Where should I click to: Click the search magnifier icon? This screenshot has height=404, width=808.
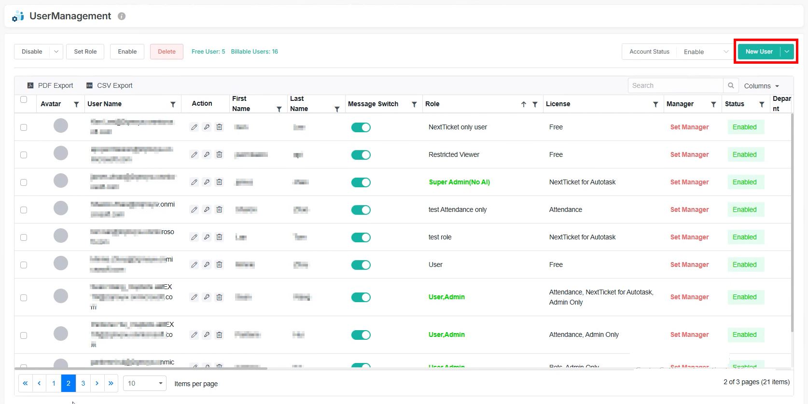731,85
